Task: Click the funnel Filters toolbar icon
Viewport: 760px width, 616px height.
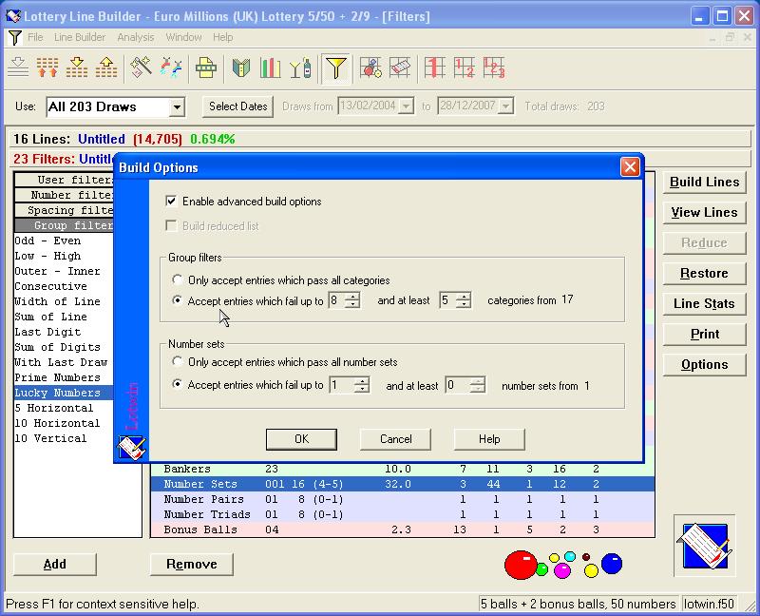Action: (x=335, y=67)
